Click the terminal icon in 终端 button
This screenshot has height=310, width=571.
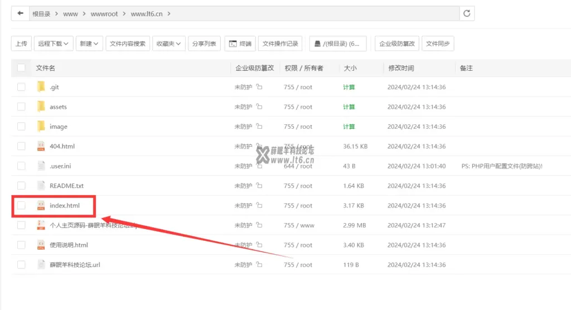coord(233,43)
